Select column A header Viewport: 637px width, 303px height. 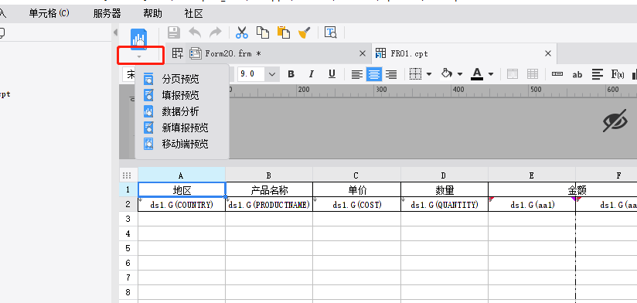coord(182,175)
